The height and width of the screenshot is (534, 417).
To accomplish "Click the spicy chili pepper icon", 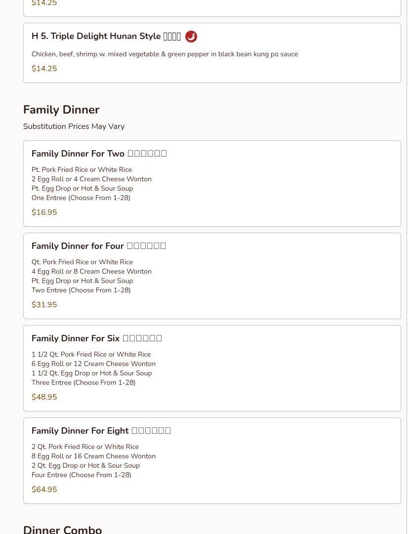I will pos(191,37).
